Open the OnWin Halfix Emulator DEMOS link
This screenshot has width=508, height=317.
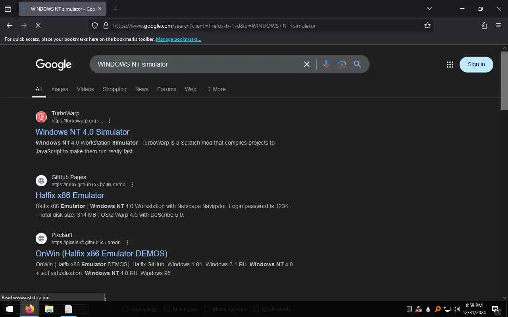[101, 254]
